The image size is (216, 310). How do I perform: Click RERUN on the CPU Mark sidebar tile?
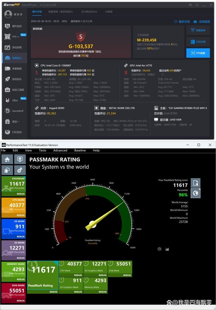coord(21,215)
